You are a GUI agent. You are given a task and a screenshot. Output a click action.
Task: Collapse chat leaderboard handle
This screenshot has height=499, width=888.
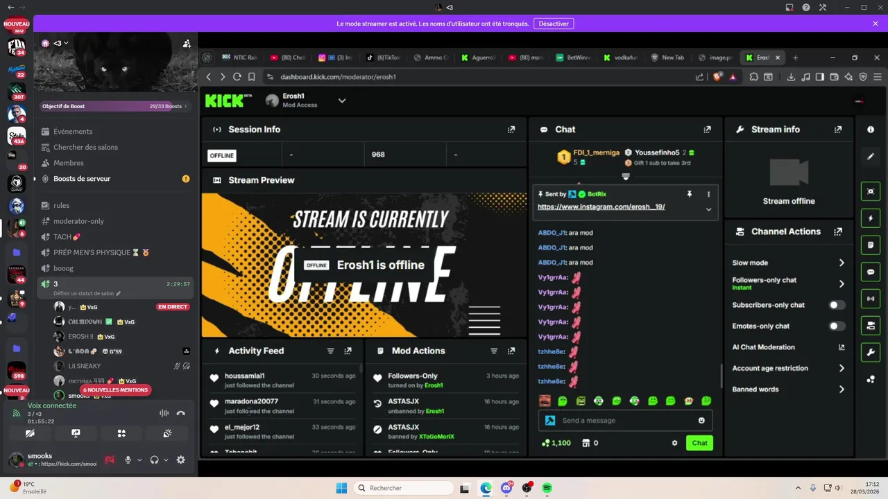tap(626, 177)
